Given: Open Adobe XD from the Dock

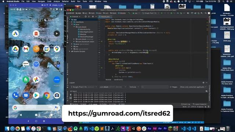Looking at the screenshot, I should pos(155,129).
